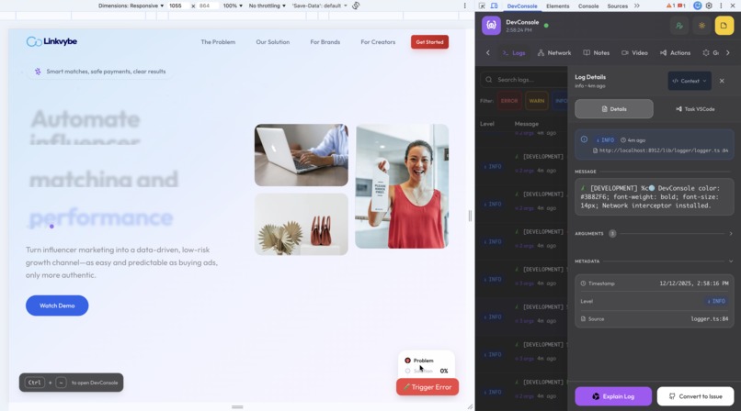Screen dimensions: 741x411
Task: Click the Linkvybe logo
Action: (51, 41)
